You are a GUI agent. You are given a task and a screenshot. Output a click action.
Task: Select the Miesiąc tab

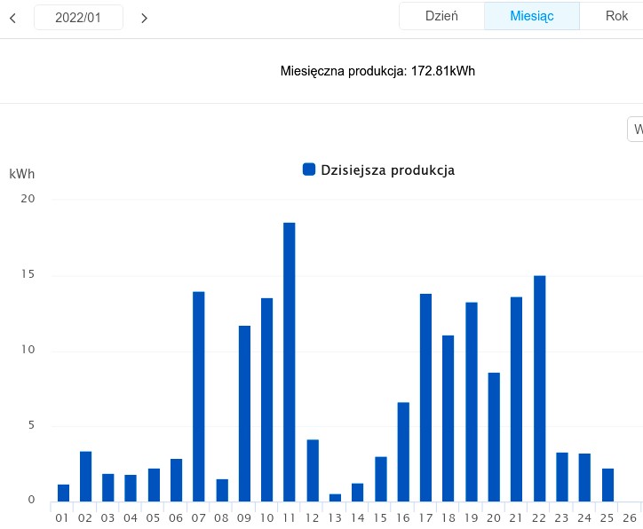point(532,16)
